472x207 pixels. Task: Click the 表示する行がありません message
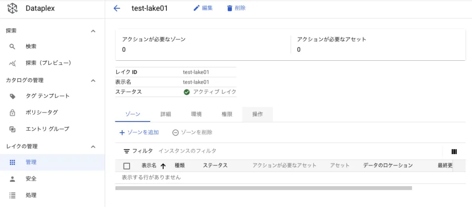(151, 178)
